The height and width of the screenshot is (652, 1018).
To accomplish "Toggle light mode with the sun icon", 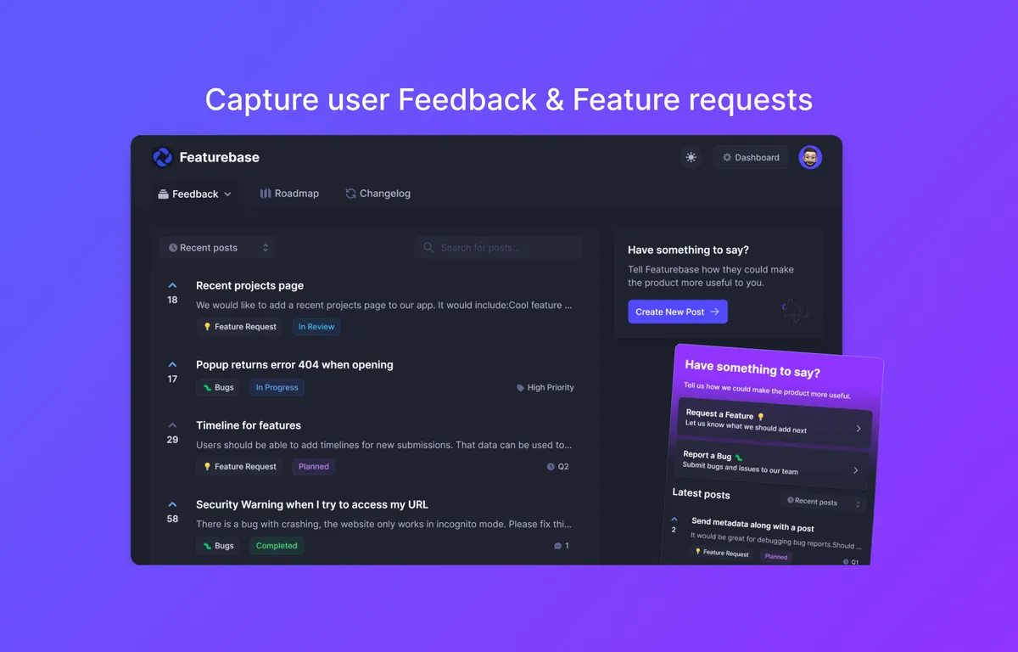I will (x=691, y=157).
